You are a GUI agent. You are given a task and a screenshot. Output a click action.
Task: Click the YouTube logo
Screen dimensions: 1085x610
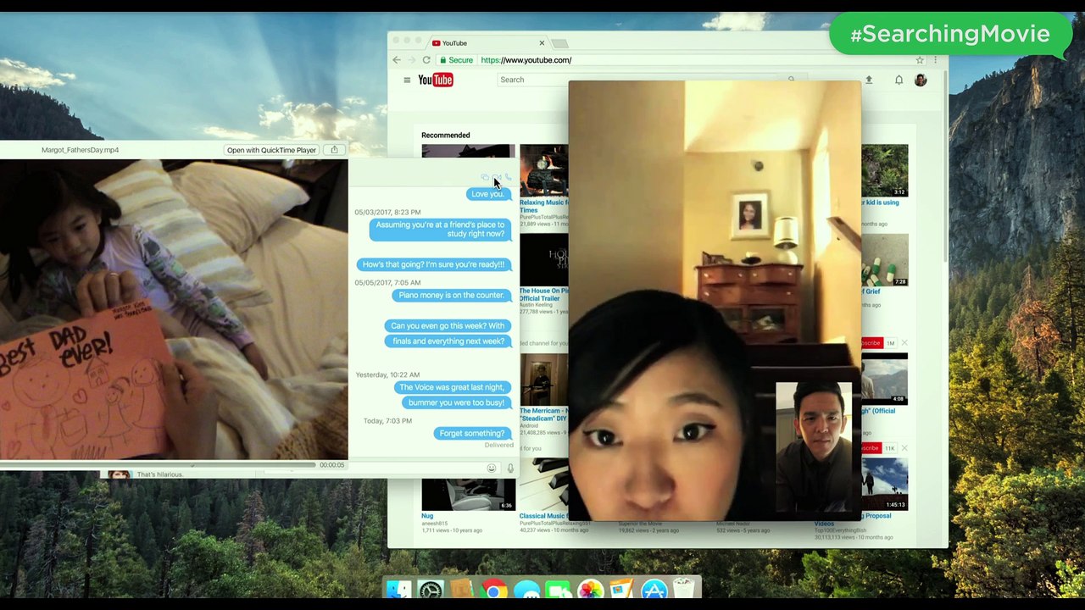click(435, 80)
